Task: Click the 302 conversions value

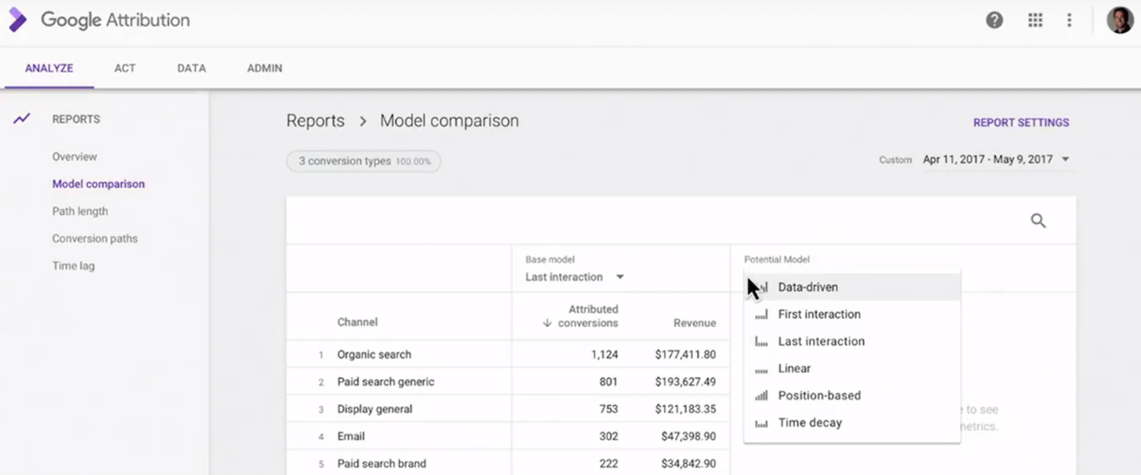Action: coord(608,436)
